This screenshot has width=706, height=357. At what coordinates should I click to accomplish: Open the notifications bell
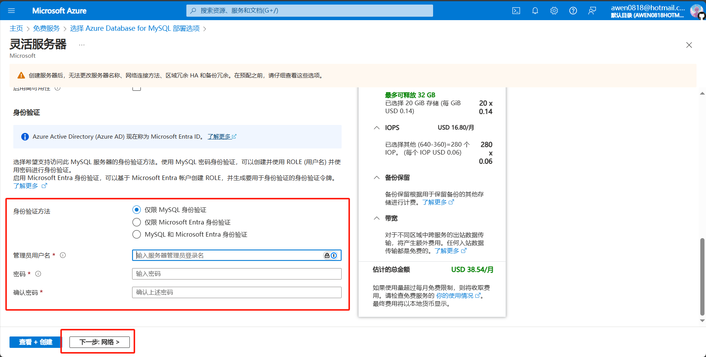coord(535,11)
